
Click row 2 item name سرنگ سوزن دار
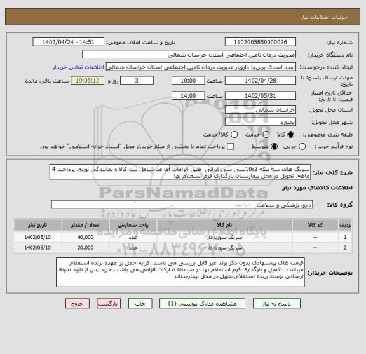pos(224,247)
